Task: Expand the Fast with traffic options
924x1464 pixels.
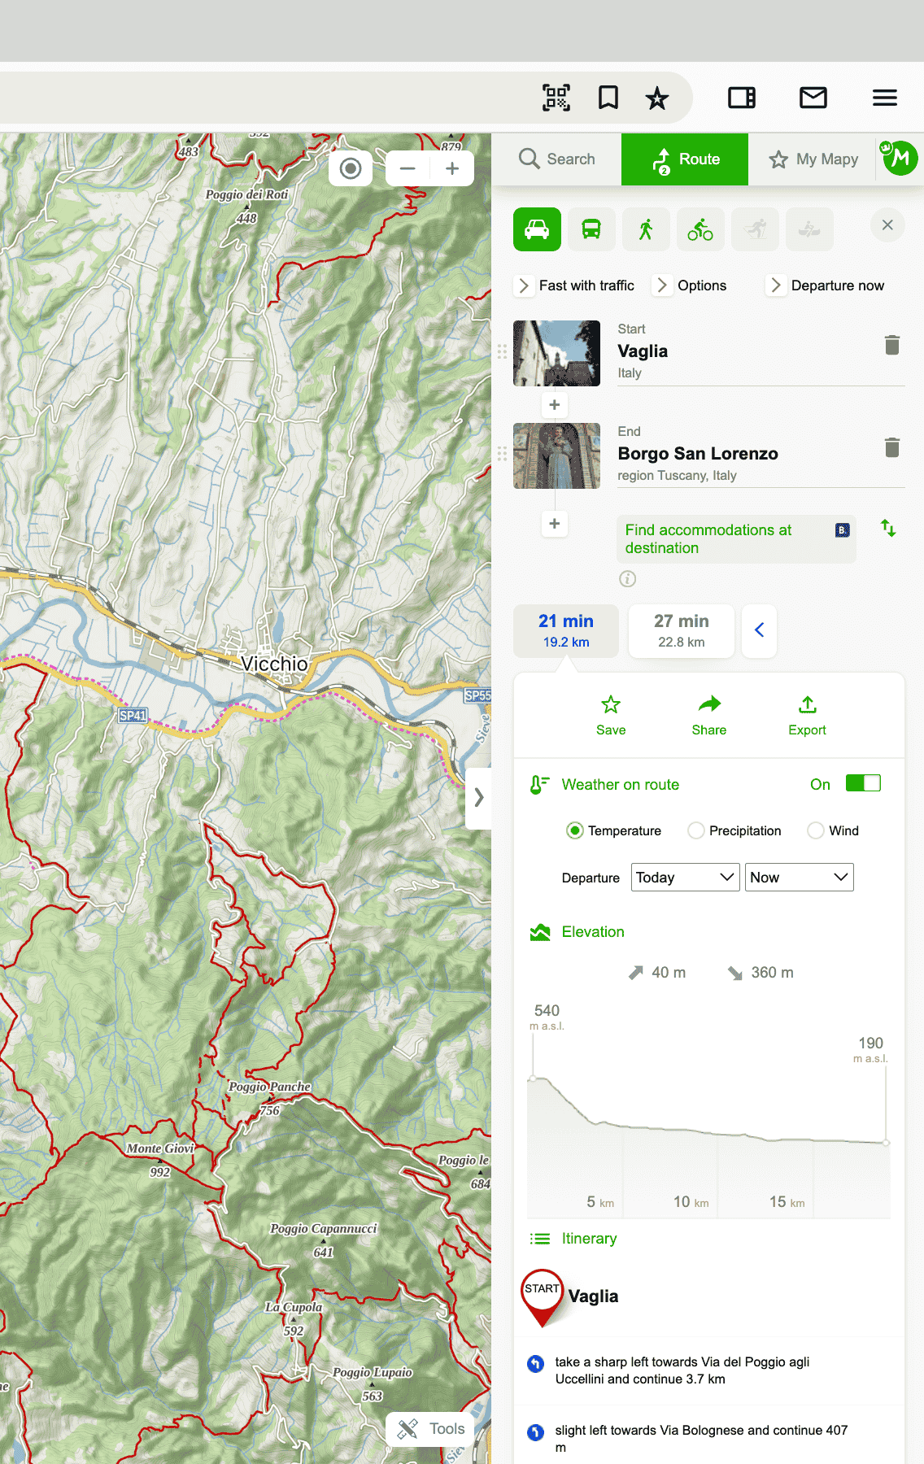Action: (577, 285)
